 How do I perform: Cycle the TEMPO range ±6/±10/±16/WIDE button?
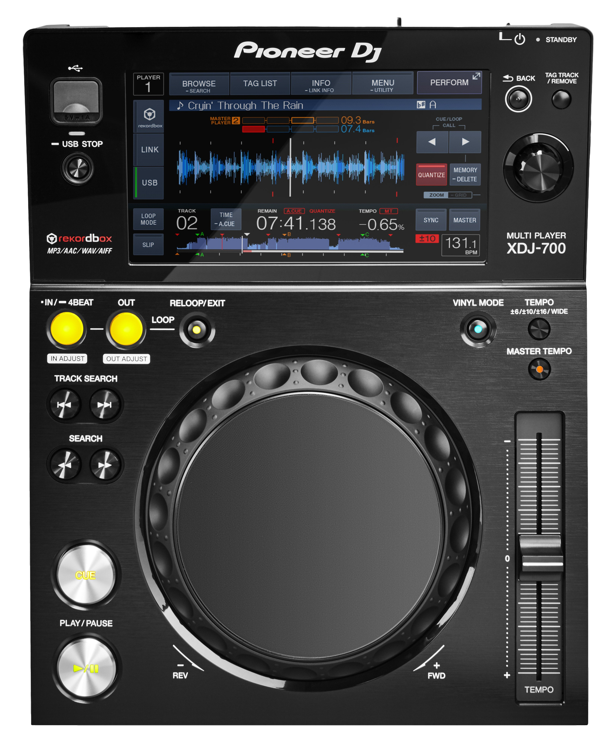[539, 329]
